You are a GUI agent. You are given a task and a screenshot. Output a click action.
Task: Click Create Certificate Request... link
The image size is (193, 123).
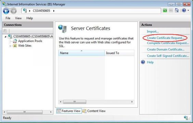point(166,38)
